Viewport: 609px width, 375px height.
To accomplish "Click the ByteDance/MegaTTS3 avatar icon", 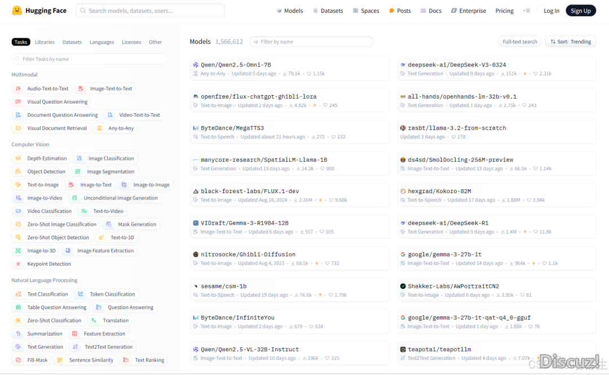I will pos(196,128).
